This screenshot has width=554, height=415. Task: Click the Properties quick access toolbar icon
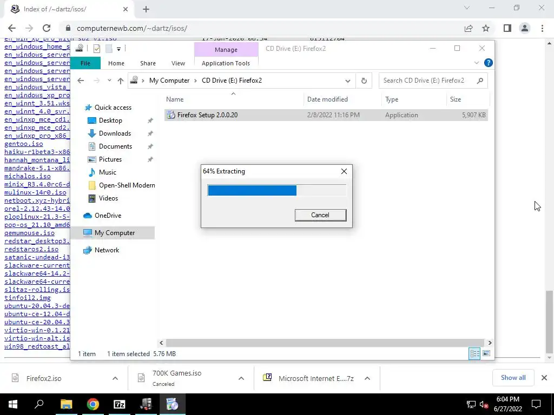click(97, 49)
